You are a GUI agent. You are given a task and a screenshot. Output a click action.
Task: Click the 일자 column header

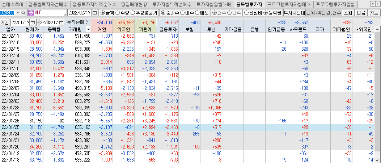pyautogui.click(x=10, y=30)
